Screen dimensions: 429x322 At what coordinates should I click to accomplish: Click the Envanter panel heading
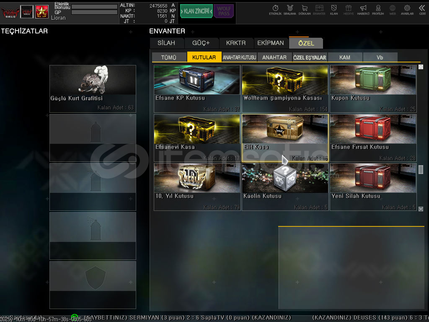coord(167,31)
